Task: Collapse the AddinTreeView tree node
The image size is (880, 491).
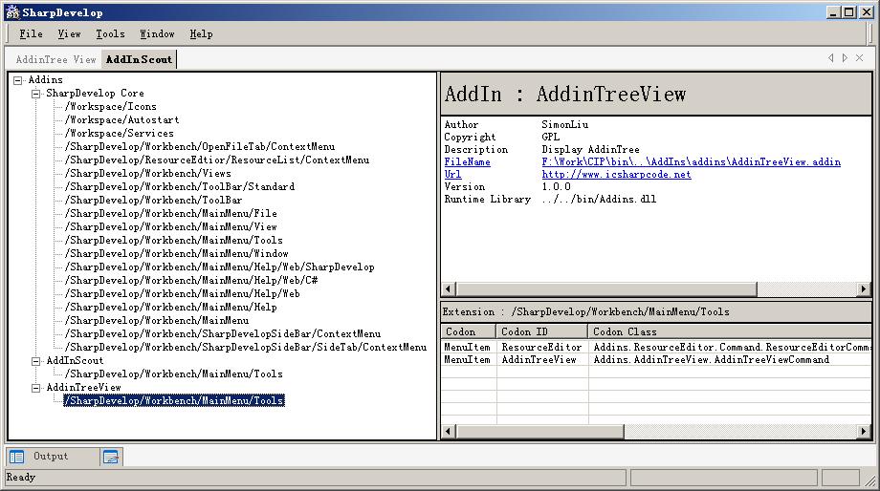Action: click(x=36, y=388)
